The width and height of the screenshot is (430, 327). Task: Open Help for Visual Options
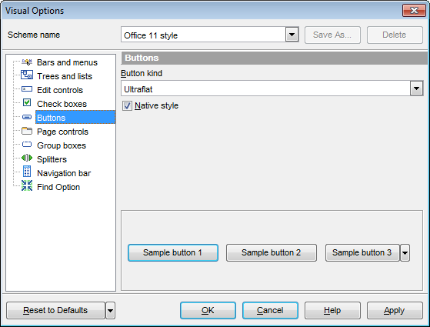(x=332, y=311)
